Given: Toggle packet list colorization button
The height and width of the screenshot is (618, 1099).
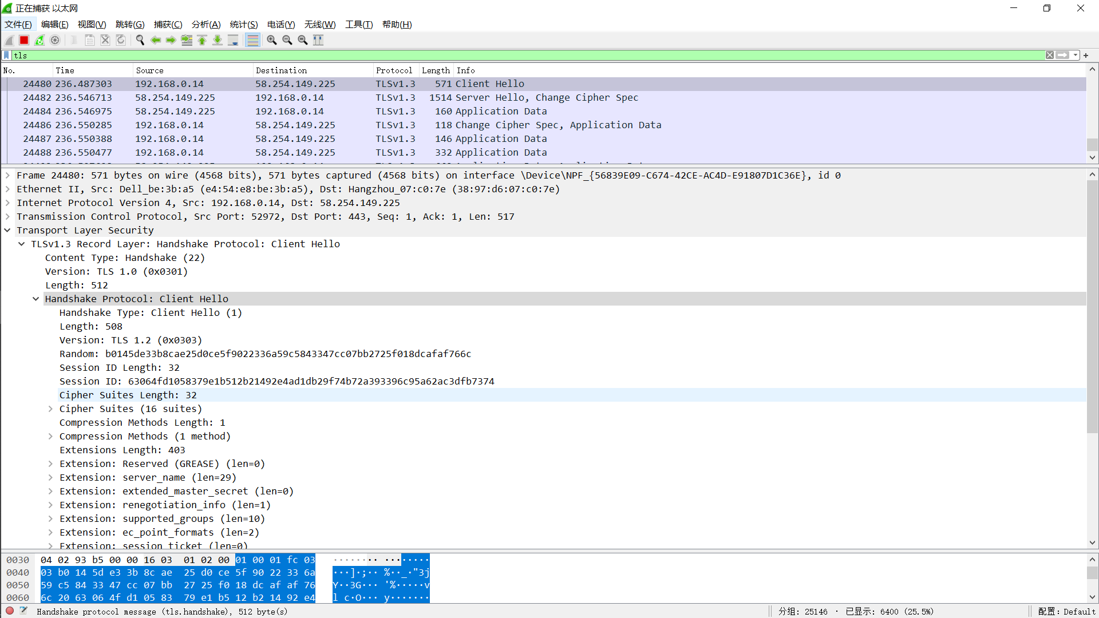Looking at the screenshot, I should click(252, 40).
